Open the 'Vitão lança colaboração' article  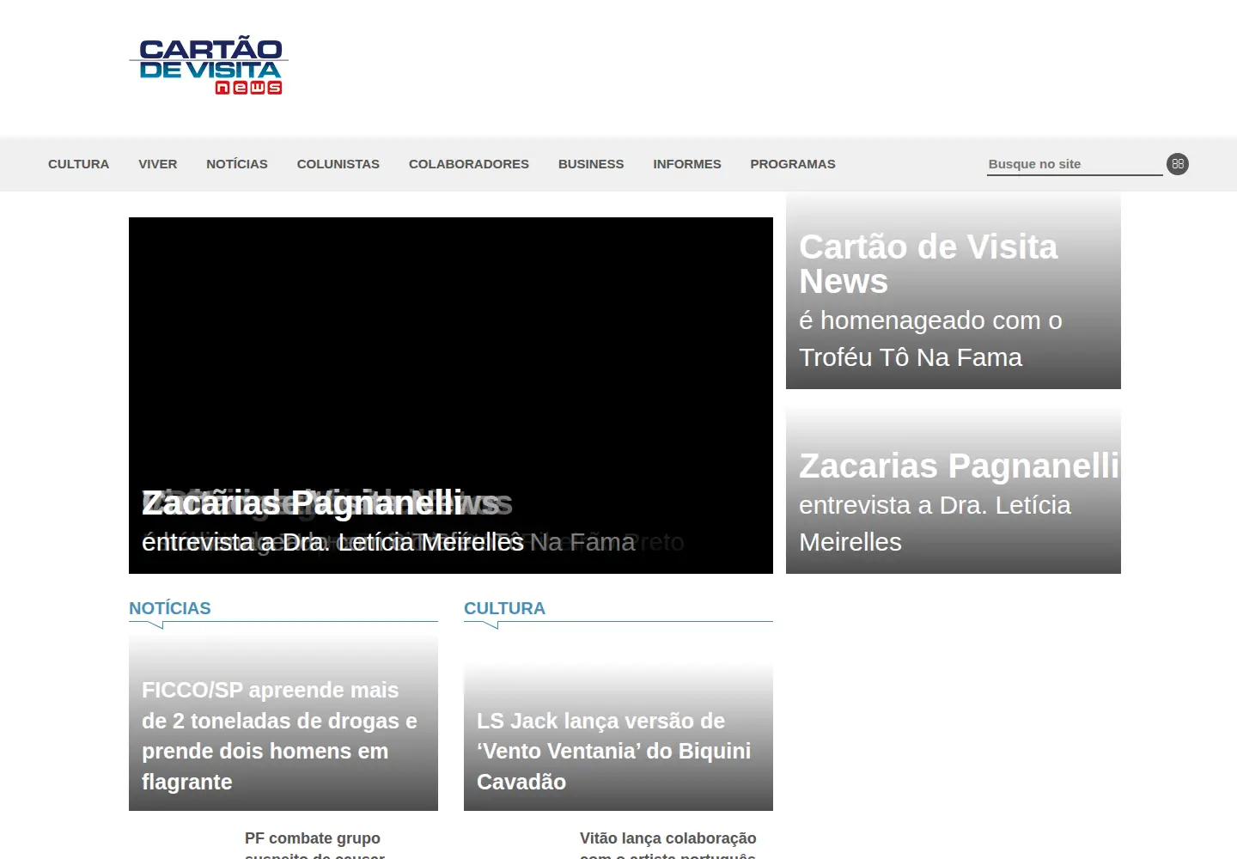click(668, 845)
